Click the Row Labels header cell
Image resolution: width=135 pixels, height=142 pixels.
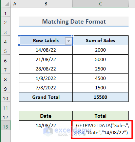(x=46, y=40)
